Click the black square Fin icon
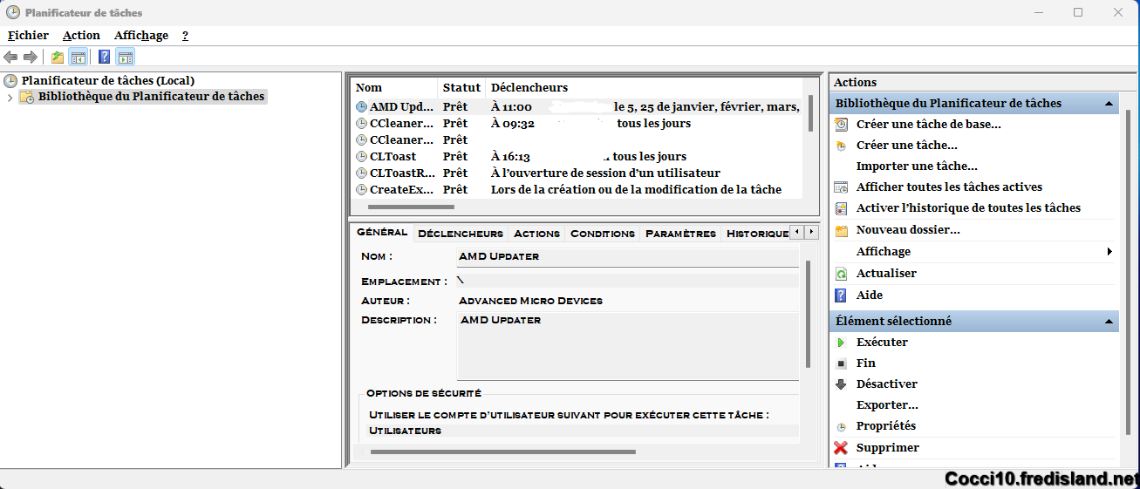1140x489 pixels. [841, 363]
